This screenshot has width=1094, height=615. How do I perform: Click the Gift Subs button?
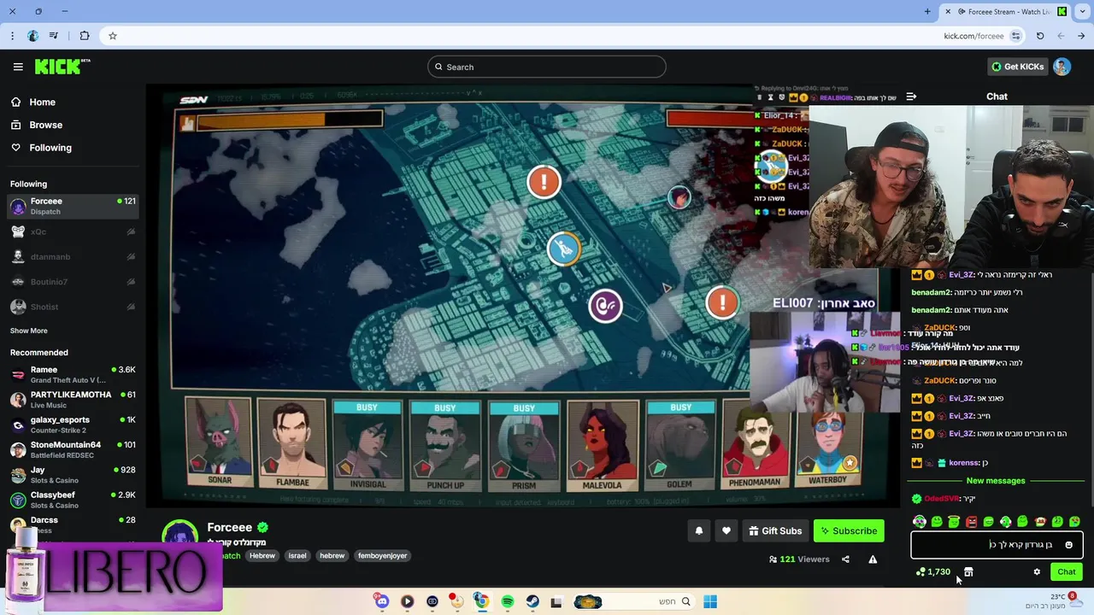tap(775, 530)
